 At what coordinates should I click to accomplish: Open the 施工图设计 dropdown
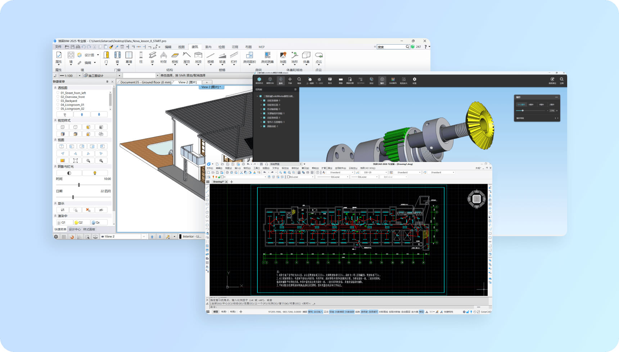(119, 76)
